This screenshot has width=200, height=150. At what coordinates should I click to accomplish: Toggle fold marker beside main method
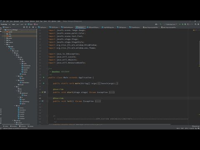[47, 83]
